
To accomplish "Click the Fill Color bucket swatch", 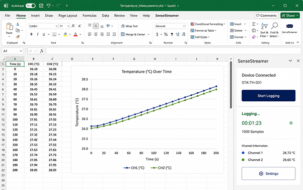I will (65, 34).
